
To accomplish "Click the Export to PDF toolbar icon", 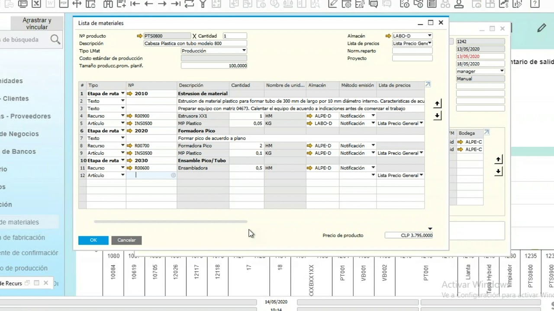I will point(63,4).
